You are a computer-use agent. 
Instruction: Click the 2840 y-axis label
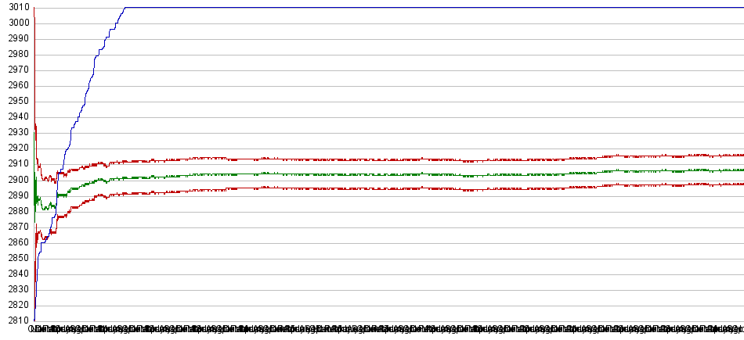coord(16,274)
